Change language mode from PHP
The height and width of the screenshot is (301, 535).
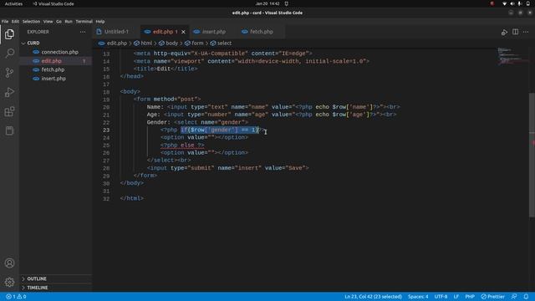coord(470,297)
